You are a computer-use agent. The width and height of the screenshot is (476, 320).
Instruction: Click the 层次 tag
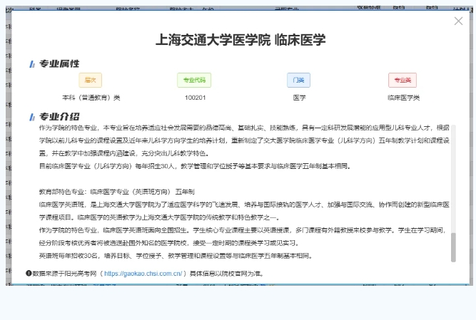coord(90,80)
